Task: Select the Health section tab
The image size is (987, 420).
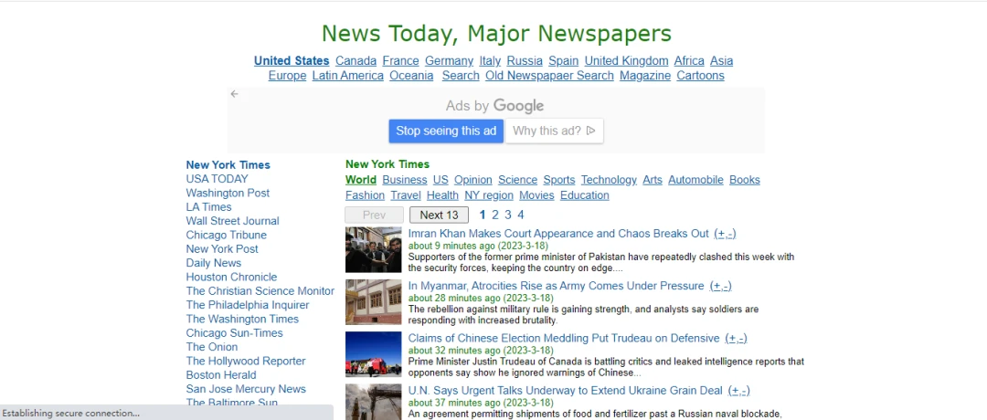Action: (442, 195)
